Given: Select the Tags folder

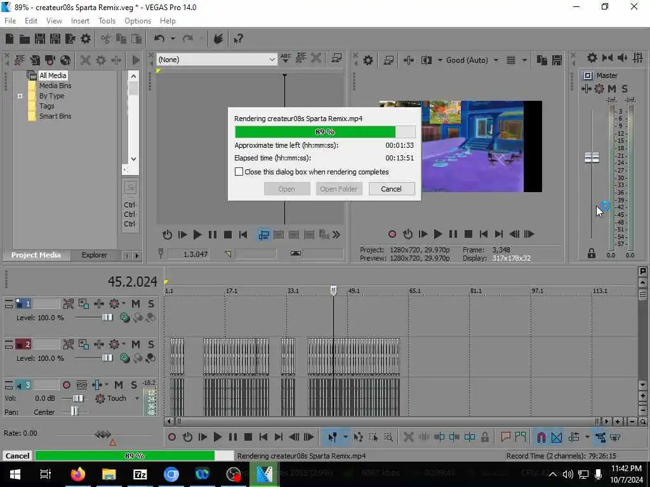Looking at the screenshot, I should coord(47,106).
